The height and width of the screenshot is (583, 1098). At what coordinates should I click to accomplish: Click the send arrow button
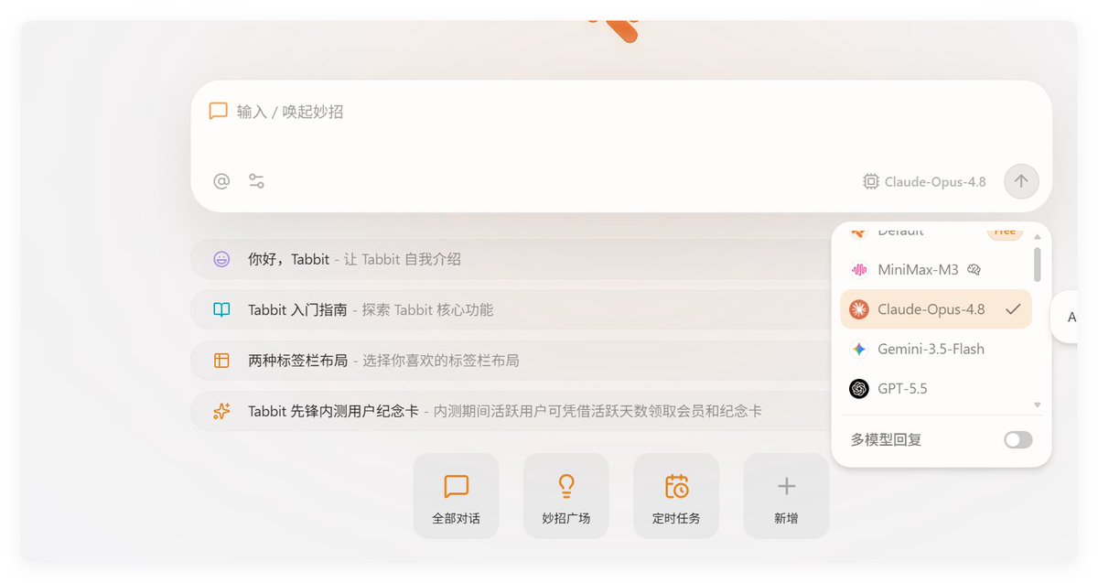(x=1021, y=181)
